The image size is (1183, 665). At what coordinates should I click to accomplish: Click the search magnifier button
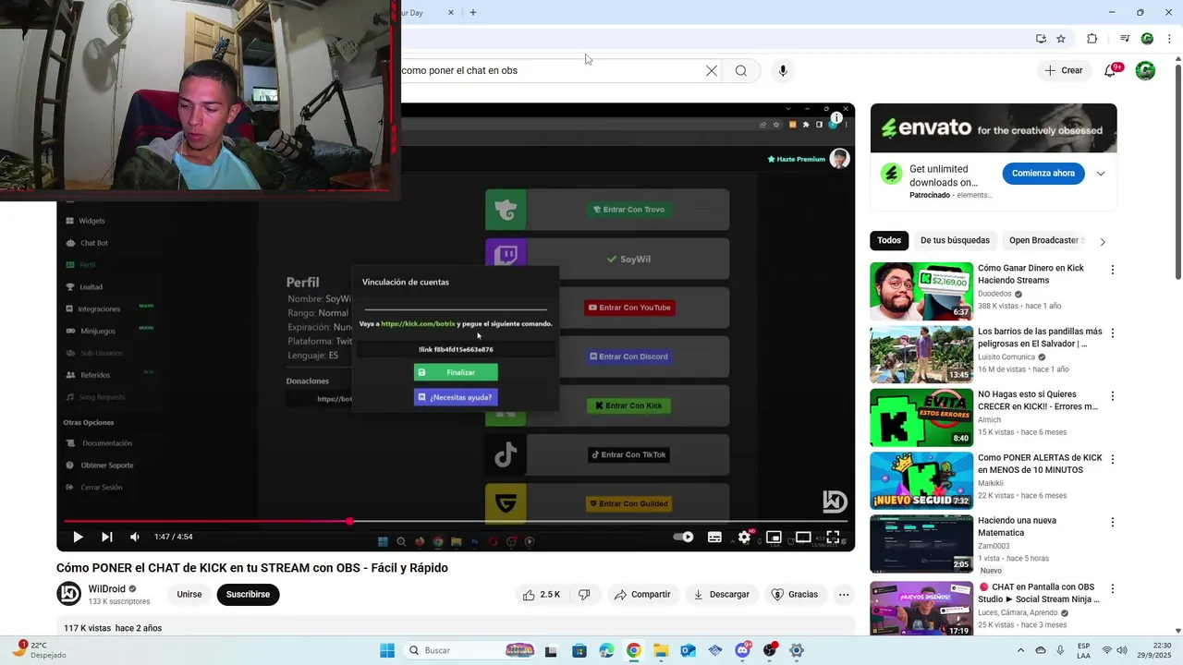click(741, 70)
